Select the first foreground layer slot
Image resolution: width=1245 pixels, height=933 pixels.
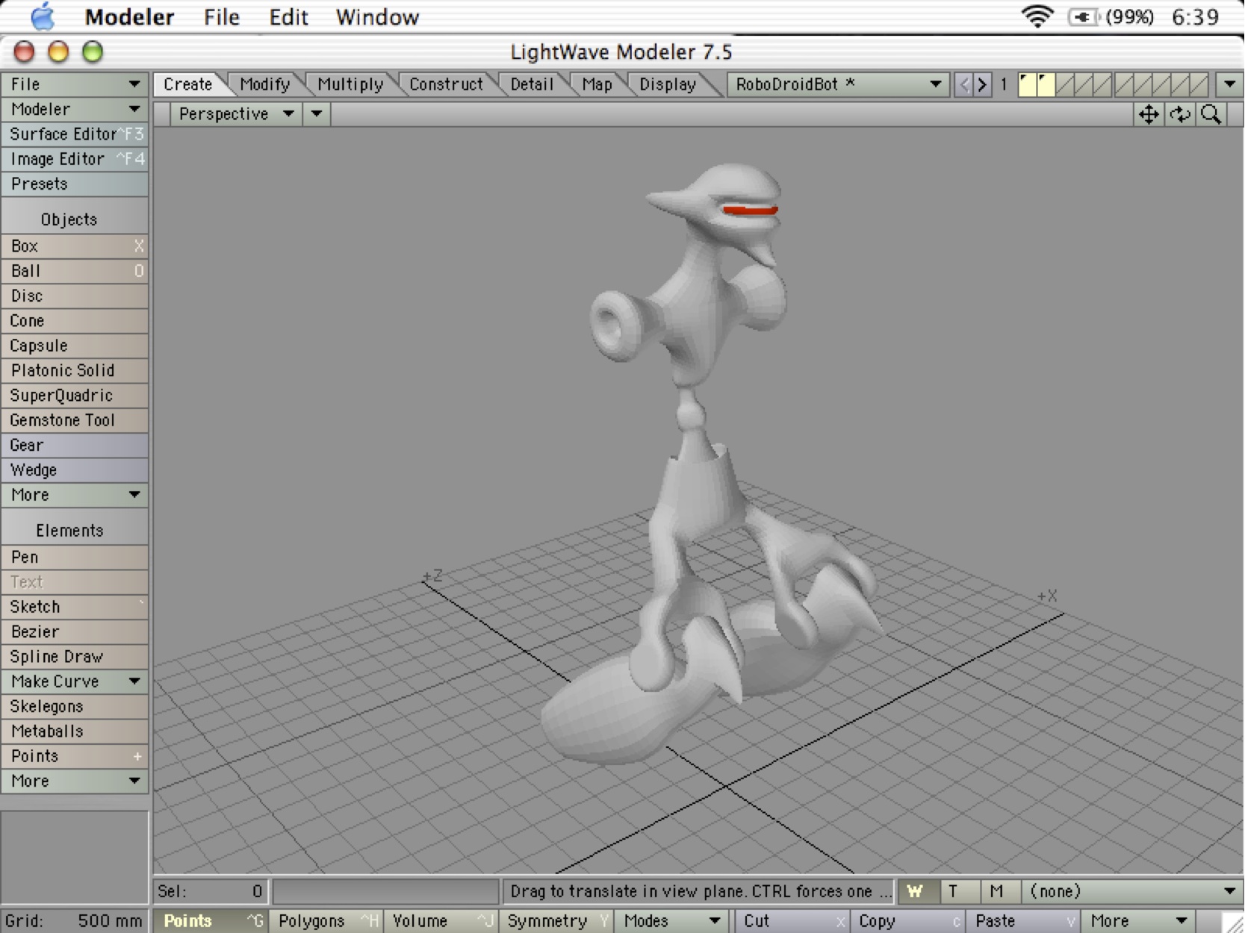1028,84
